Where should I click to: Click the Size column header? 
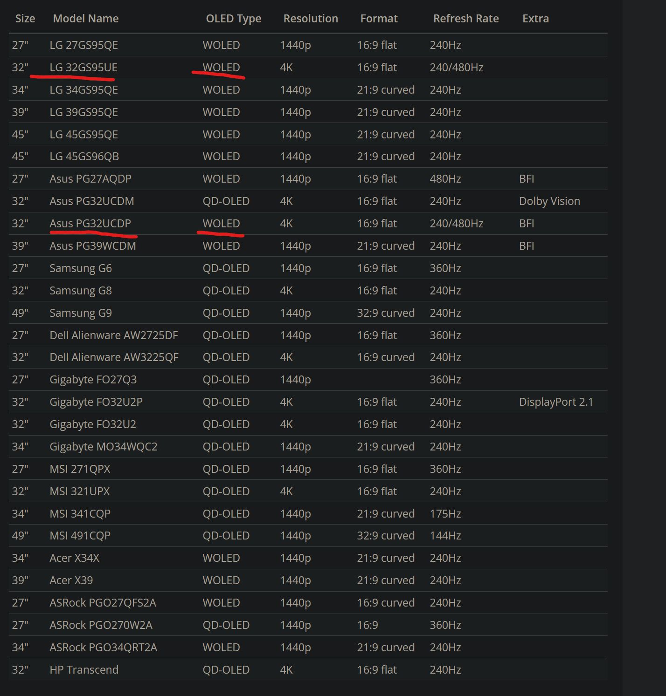click(x=25, y=19)
